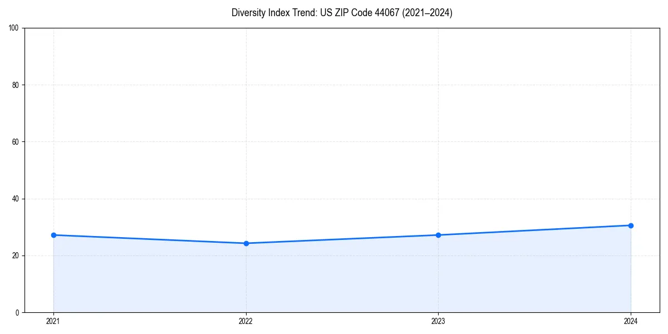Click the highest data point on the trend line

tap(631, 225)
